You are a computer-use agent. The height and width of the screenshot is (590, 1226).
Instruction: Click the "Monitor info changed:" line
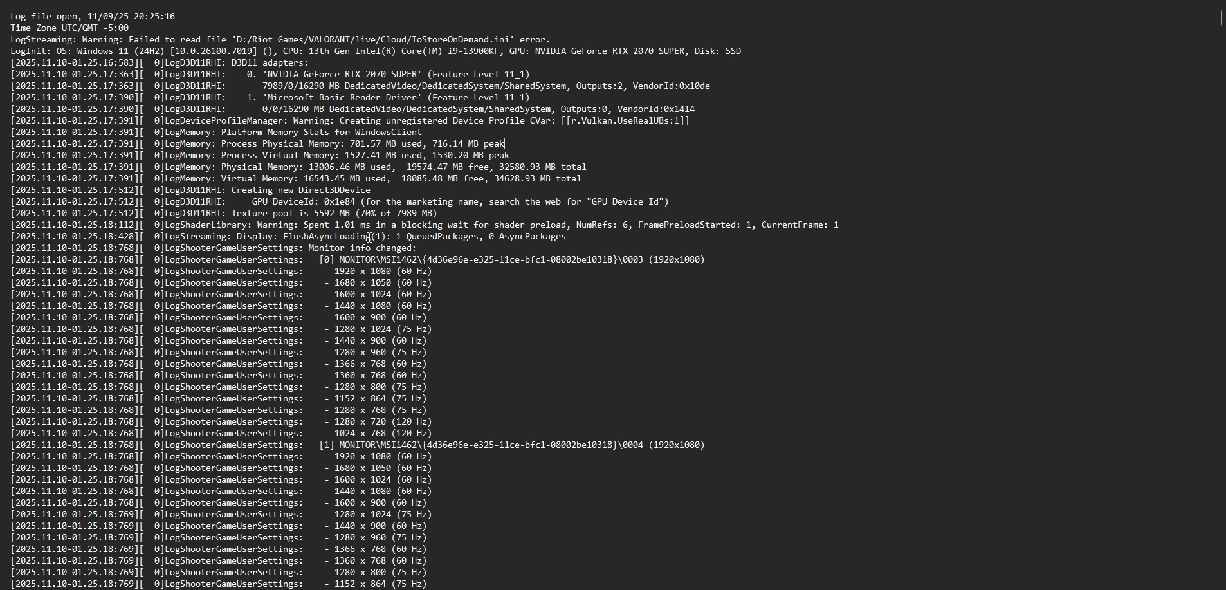click(214, 248)
